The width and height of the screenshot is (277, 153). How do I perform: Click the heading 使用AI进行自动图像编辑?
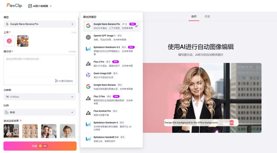201,47
